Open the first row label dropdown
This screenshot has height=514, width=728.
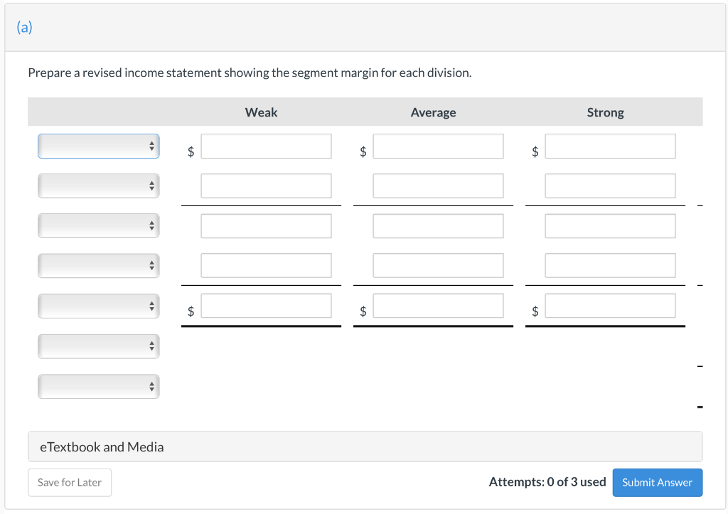(x=99, y=146)
